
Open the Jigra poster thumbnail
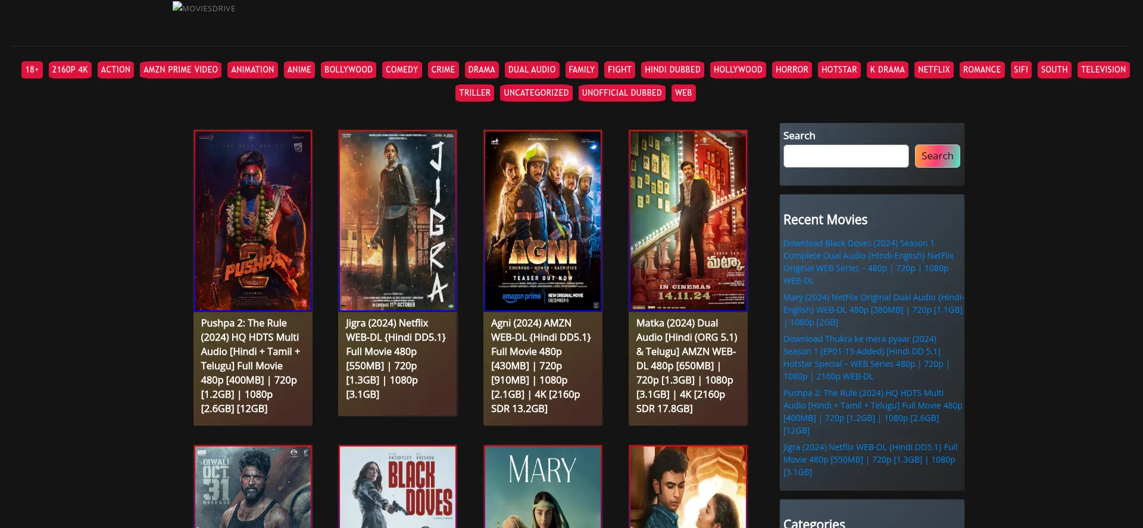pos(398,221)
